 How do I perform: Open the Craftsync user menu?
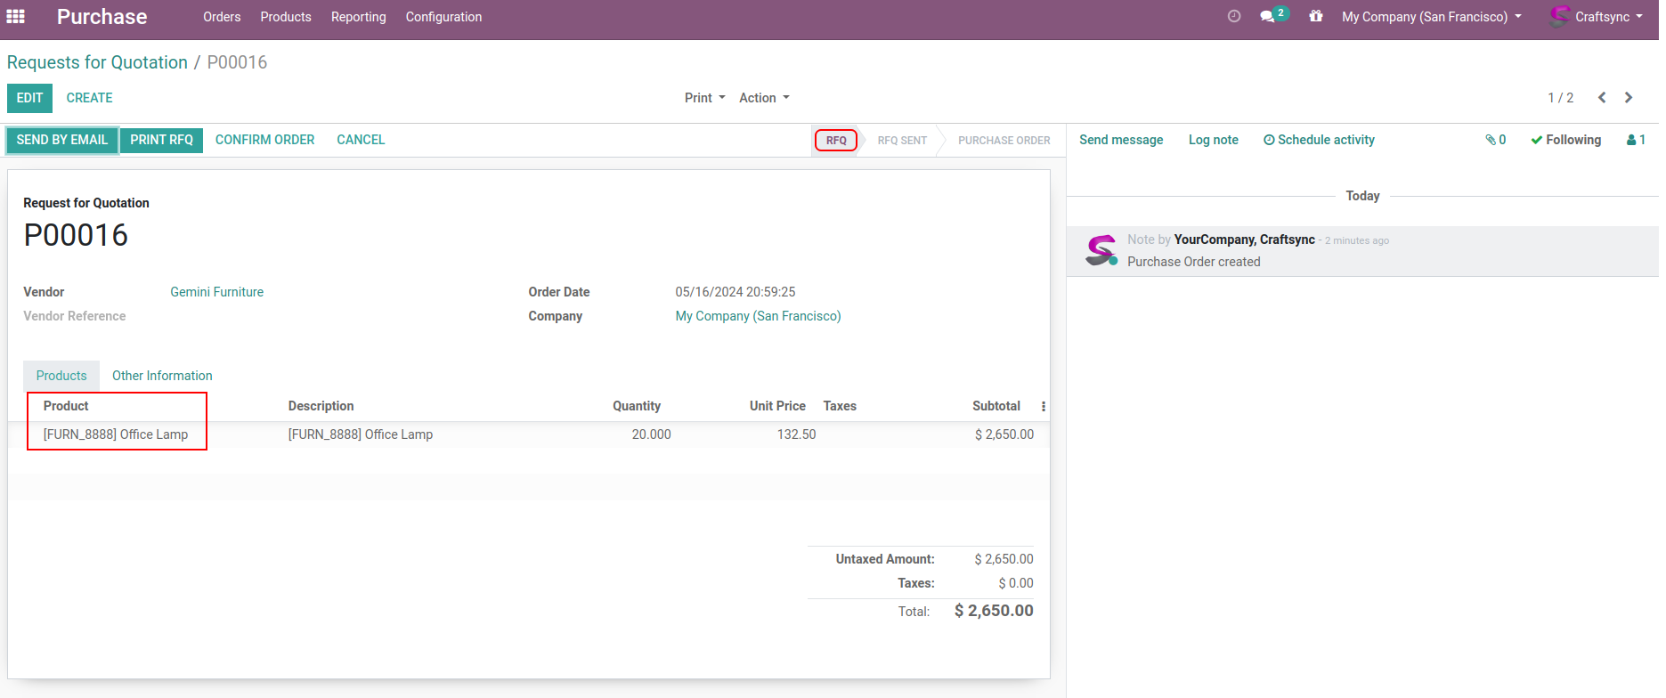(1597, 17)
